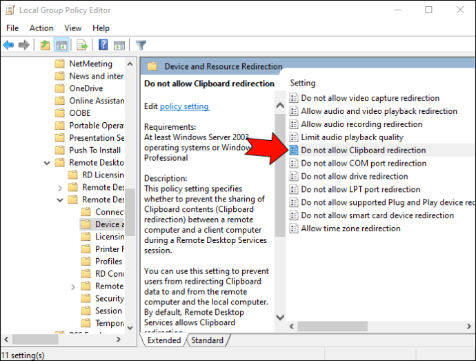Expand the Remote Session Environment folder chevron
Screen dimensions: 476x361
point(73,286)
